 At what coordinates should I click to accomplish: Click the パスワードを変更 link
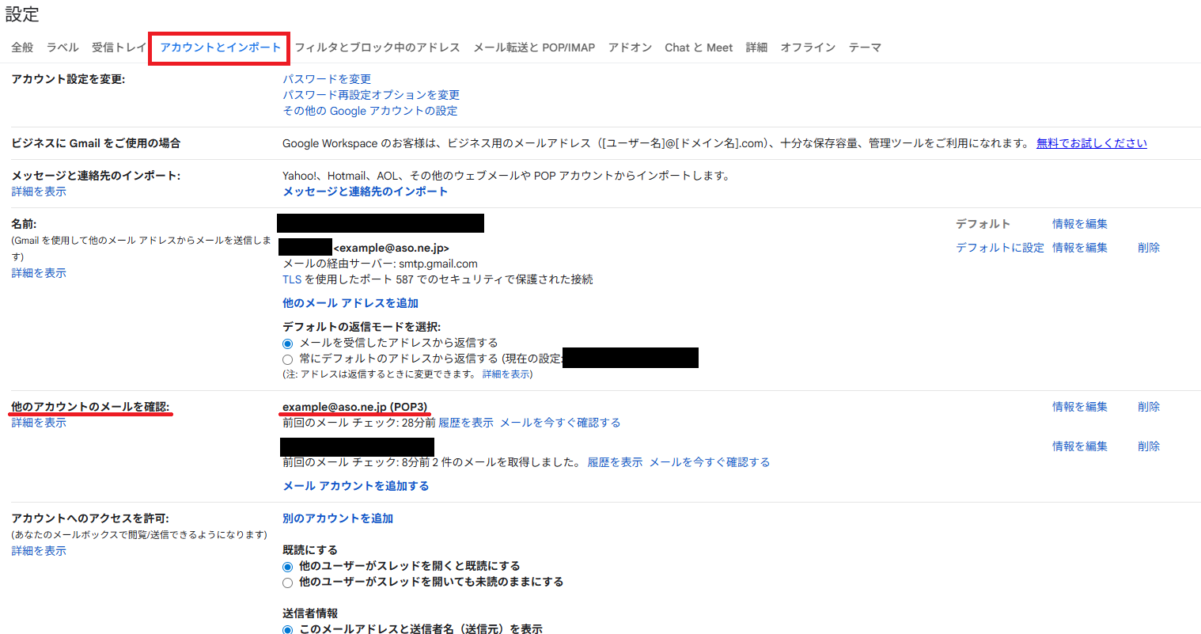(326, 78)
